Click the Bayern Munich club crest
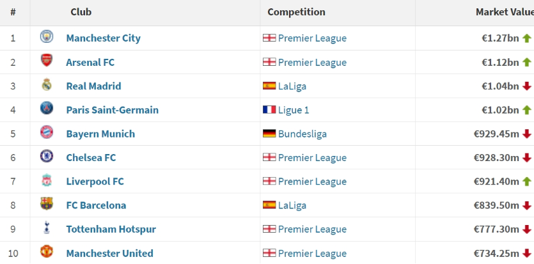 click(47, 134)
